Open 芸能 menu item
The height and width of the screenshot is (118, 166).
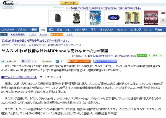pyautogui.click(x=59, y=29)
